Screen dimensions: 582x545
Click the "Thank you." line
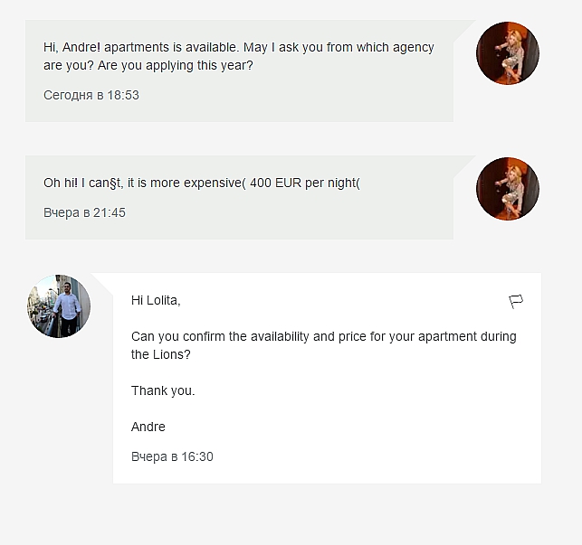click(x=163, y=390)
